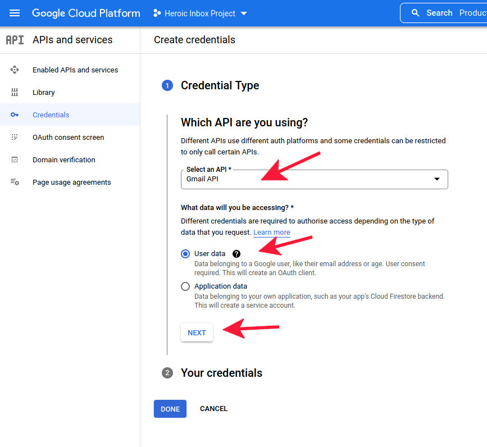Click the step 1 number badge

click(167, 85)
